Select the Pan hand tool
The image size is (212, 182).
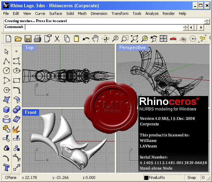(95, 38)
